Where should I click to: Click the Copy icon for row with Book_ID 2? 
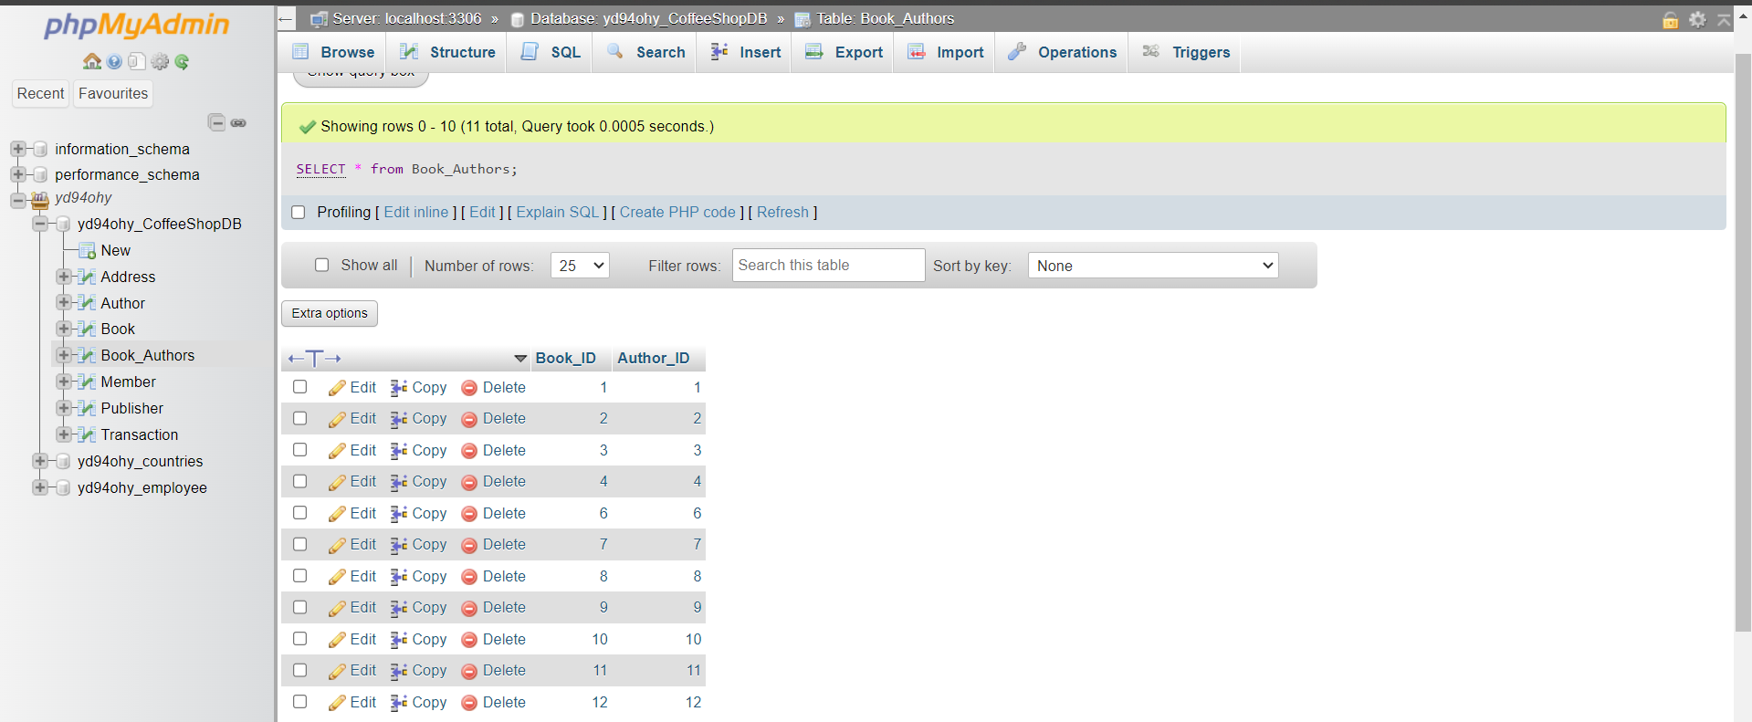point(399,419)
